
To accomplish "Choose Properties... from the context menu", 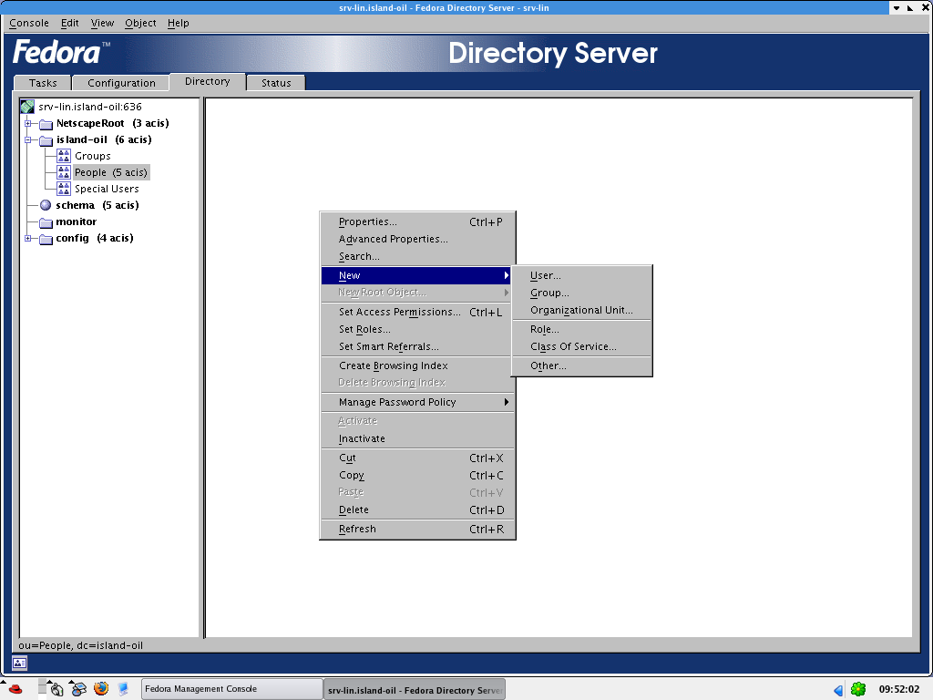I will (417, 222).
